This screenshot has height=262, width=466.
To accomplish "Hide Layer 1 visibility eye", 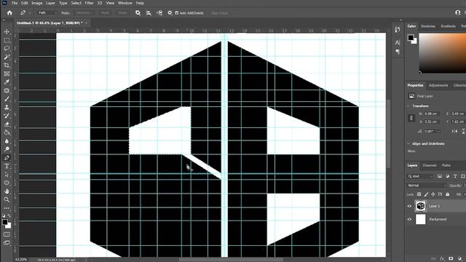I will [x=409, y=206].
